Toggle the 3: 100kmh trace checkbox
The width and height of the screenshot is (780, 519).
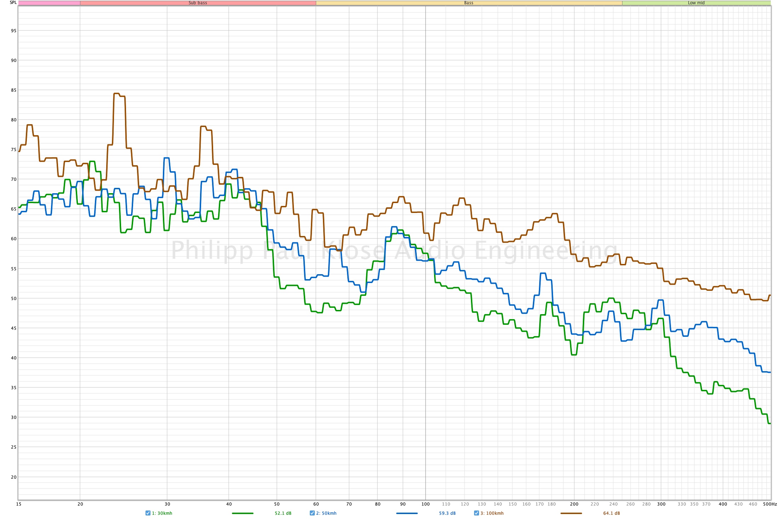pos(477,513)
